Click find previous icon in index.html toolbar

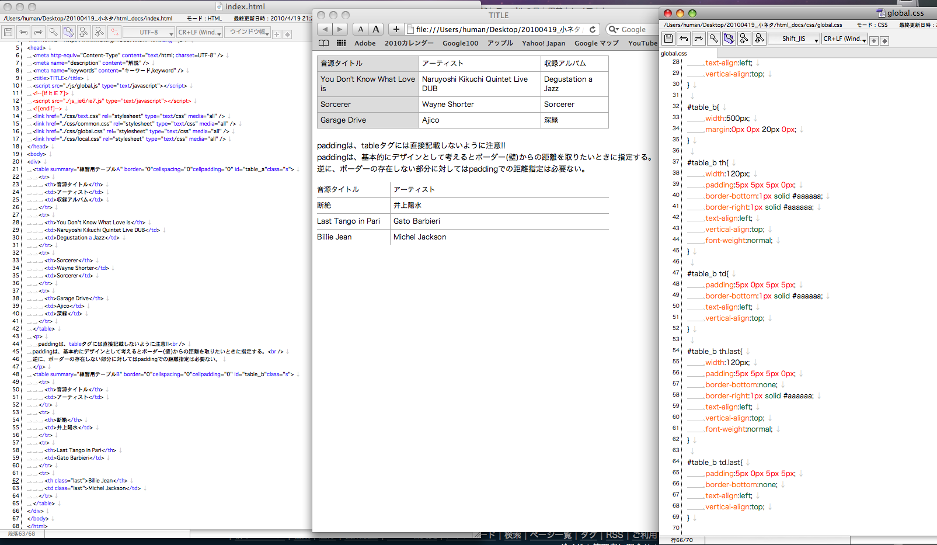(84, 32)
